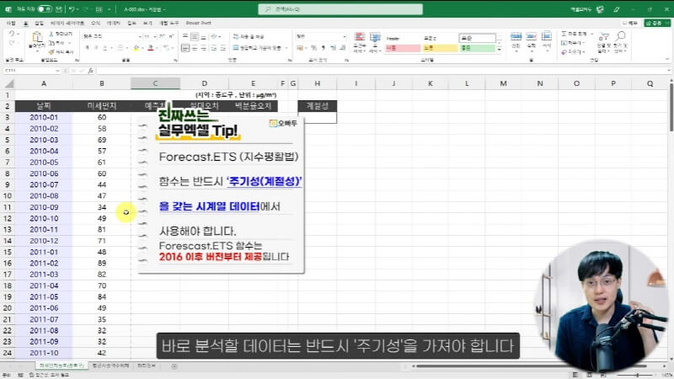Screen dimensions: 674x379
Task: Toggle Bold formatting
Action: 87,48
